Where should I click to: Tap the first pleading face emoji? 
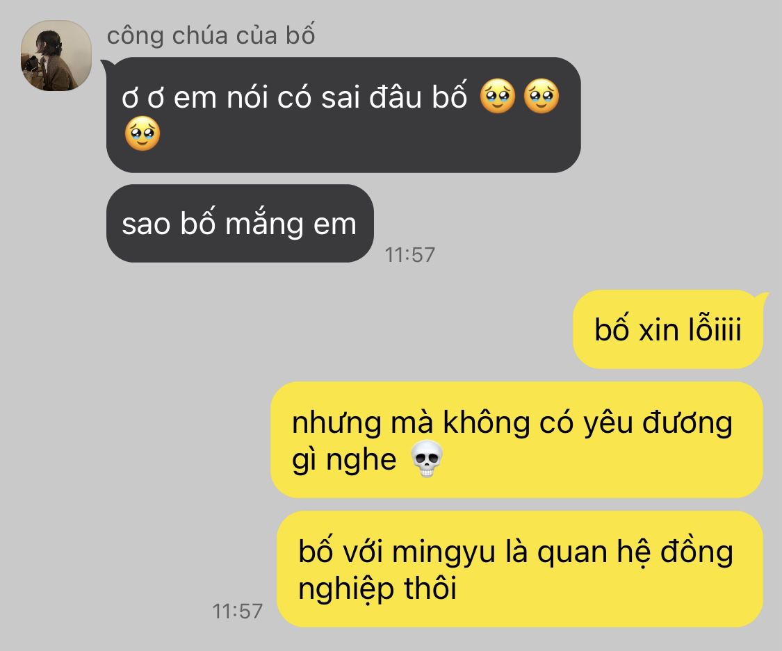(497, 96)
